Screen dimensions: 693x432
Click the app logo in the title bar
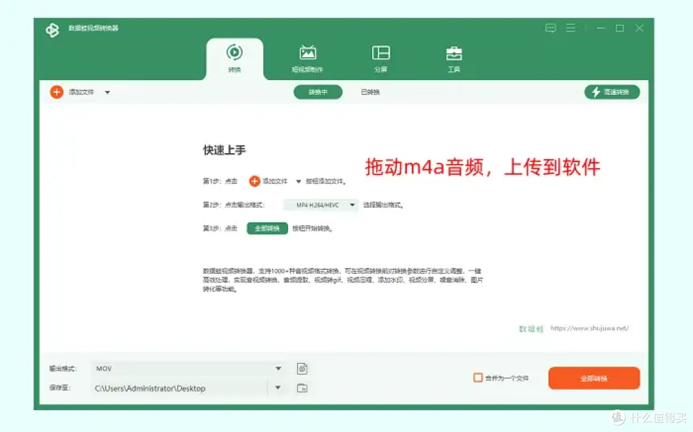click(x=52, y=30)
